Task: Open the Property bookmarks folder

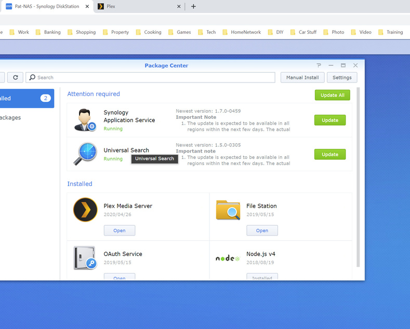Action: 116,32
